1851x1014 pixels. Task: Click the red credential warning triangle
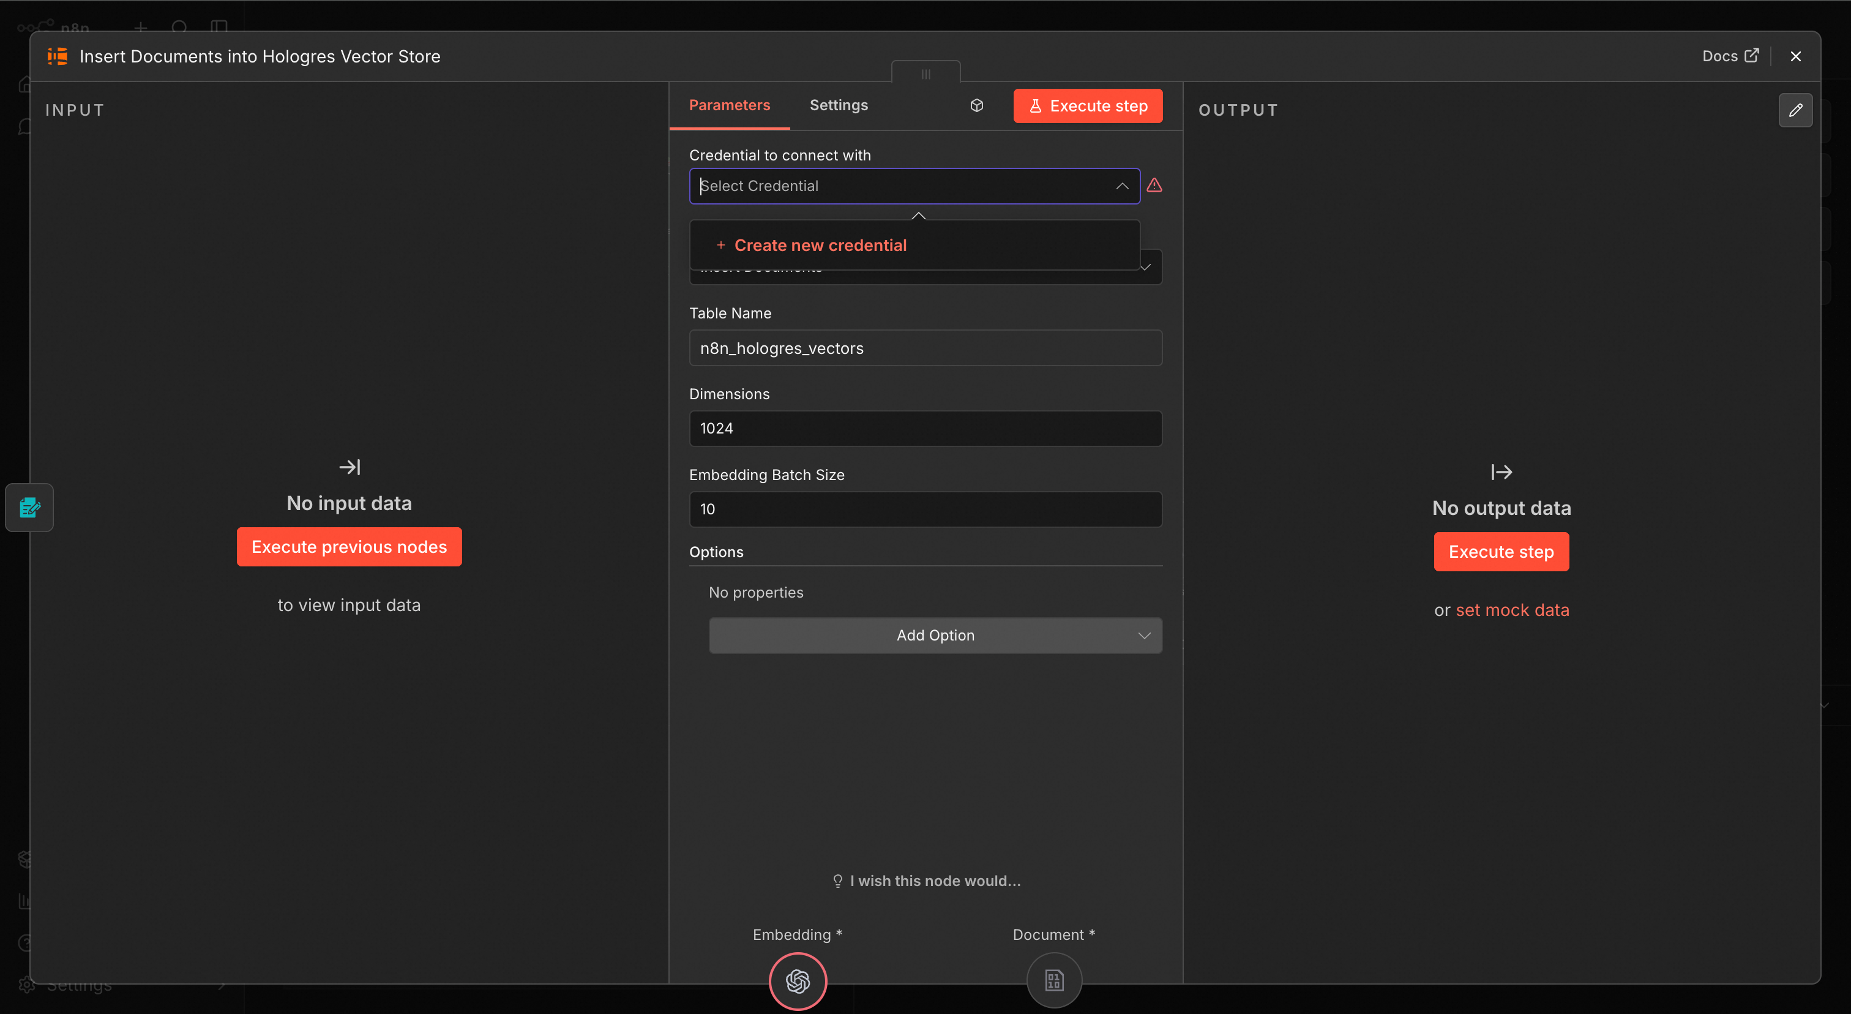pyautogui.click(x=1154, y=186)
